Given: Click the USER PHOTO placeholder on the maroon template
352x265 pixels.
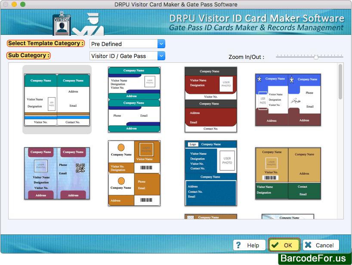Looking at the screenshot, I should tap(225, 84).
